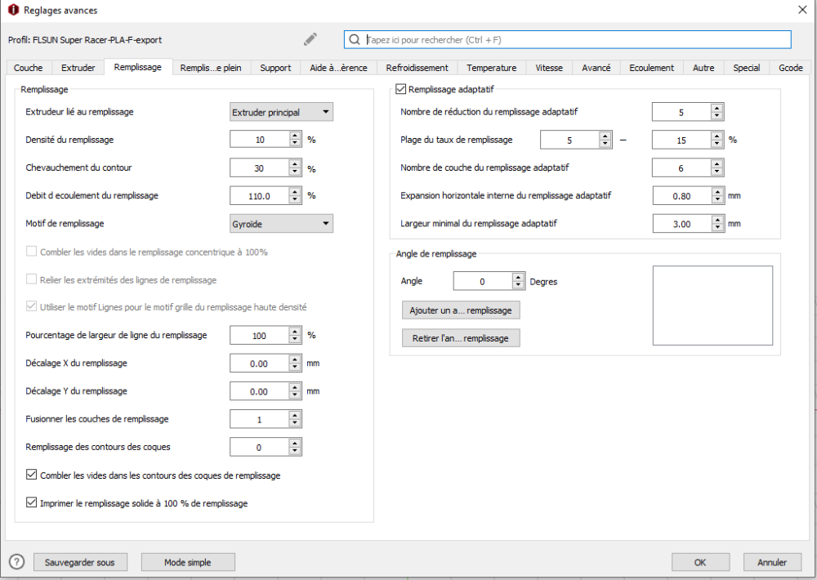Viewport: 817px width, 580px height.
Task: Click the search magnifier icon
Action: pyautogui.click(x=355, y=39)
